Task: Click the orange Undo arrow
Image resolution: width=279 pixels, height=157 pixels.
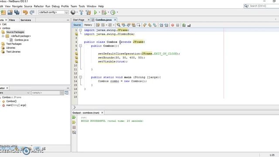Action: point(25,12)
